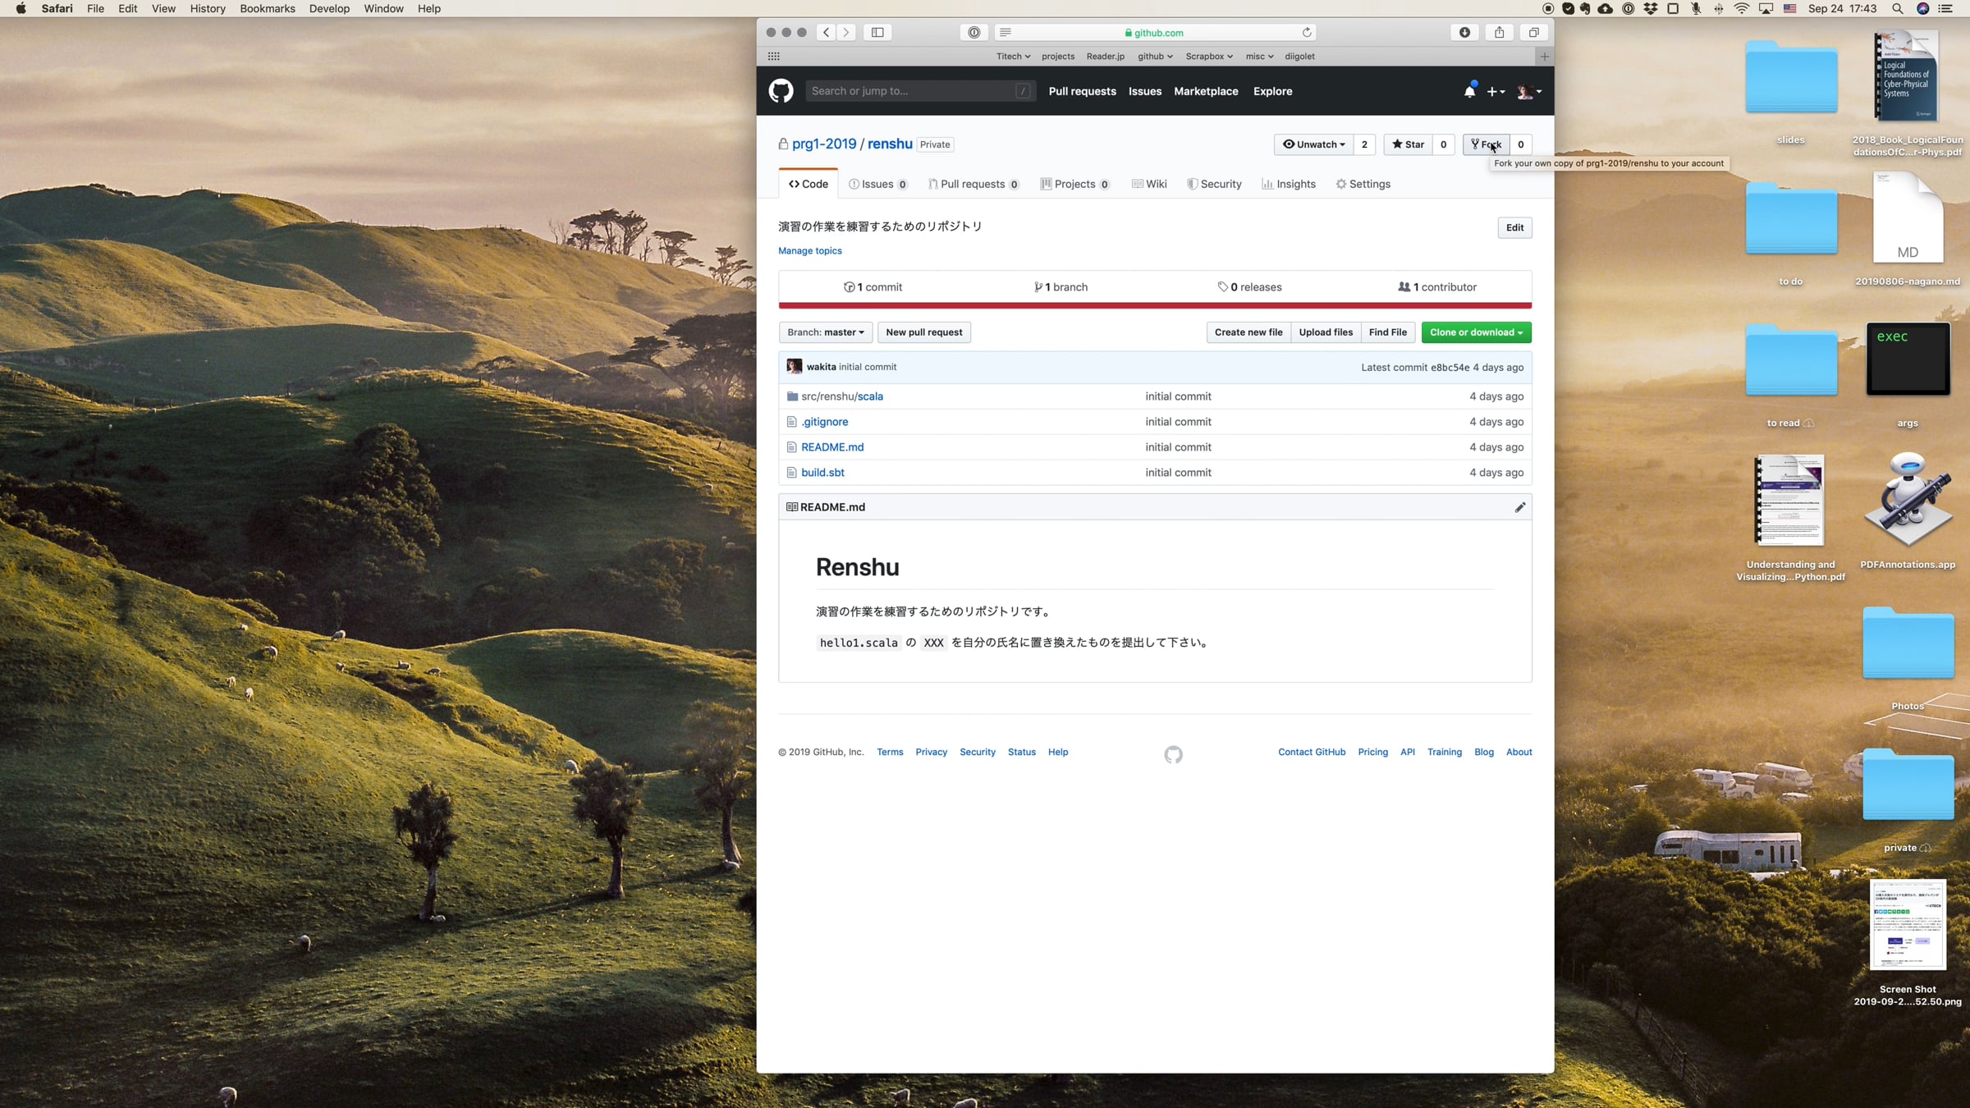Screen dimensions: 1970x1108
Task: Edit README.md with the pencil icon
Action: tap(1519, 507)
